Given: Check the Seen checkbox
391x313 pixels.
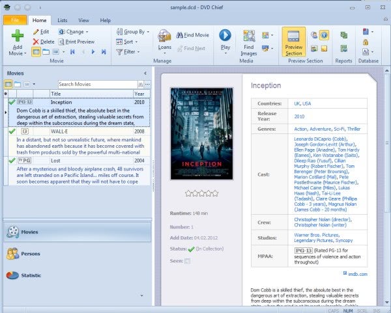Looking at the screenshot, I should (188, 261).
